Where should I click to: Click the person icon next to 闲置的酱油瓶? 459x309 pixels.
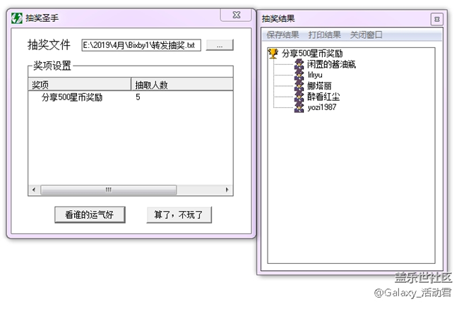point(299,64)
